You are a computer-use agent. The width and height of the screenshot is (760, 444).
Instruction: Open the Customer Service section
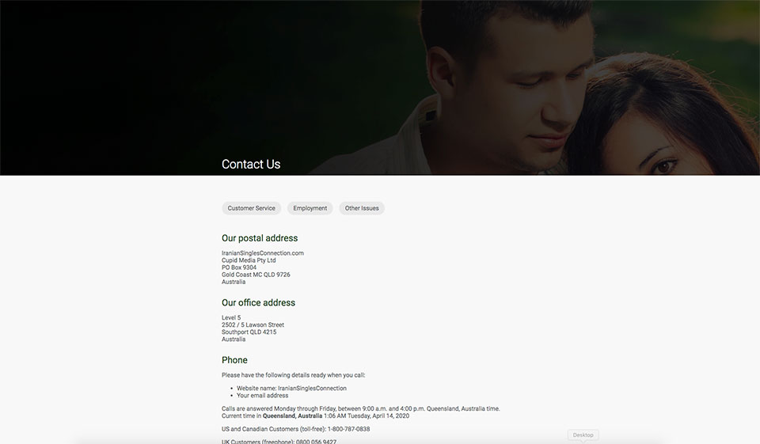(x=251, y=208)
